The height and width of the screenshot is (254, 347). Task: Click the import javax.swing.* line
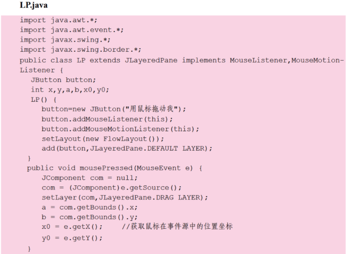[x=65, y=40]
